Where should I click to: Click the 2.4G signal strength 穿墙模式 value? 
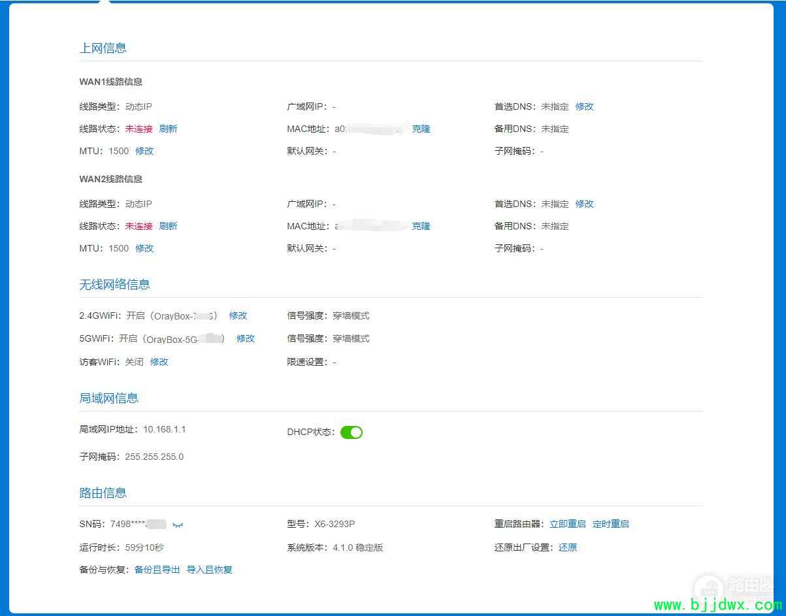tap(351, 316)
